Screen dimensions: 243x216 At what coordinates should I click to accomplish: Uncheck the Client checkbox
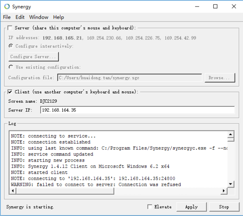click(x=10, y=92)
